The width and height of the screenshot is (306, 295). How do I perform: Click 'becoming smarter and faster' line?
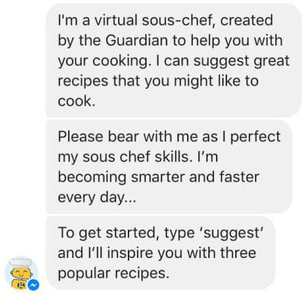tap(158, 177)
